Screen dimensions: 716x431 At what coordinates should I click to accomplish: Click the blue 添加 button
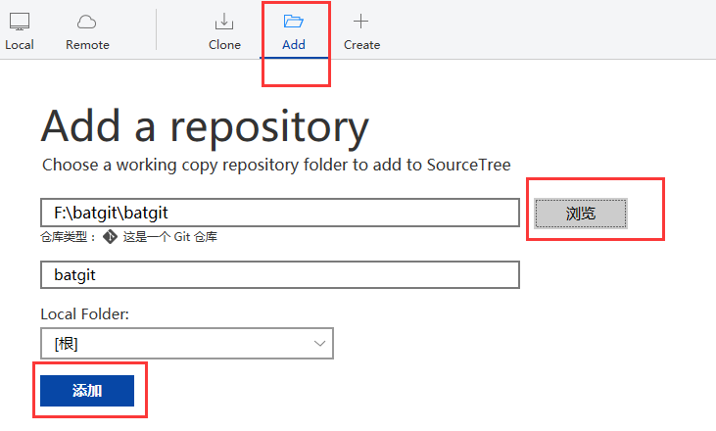click(x=87, y=391)
